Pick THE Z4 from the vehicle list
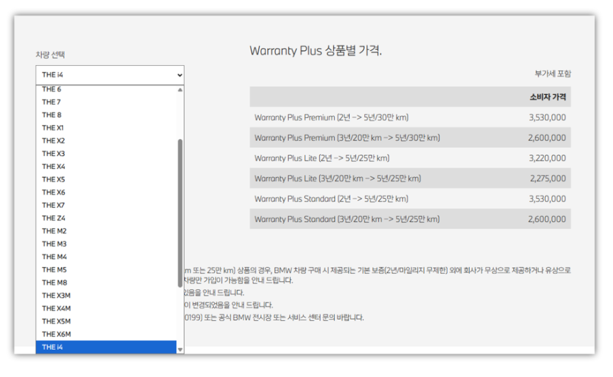This screenshot has width=613, height=377. tap(54, 218)
